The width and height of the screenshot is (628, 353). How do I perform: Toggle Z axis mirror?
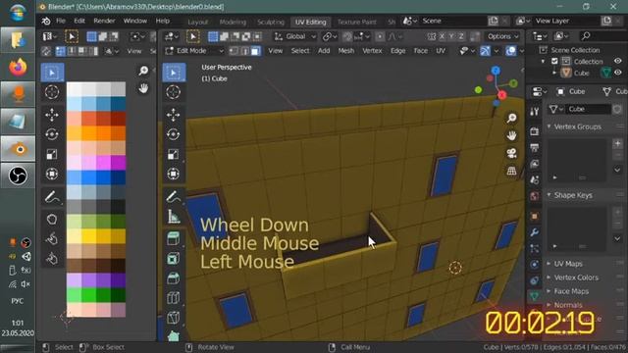[461, 36]
